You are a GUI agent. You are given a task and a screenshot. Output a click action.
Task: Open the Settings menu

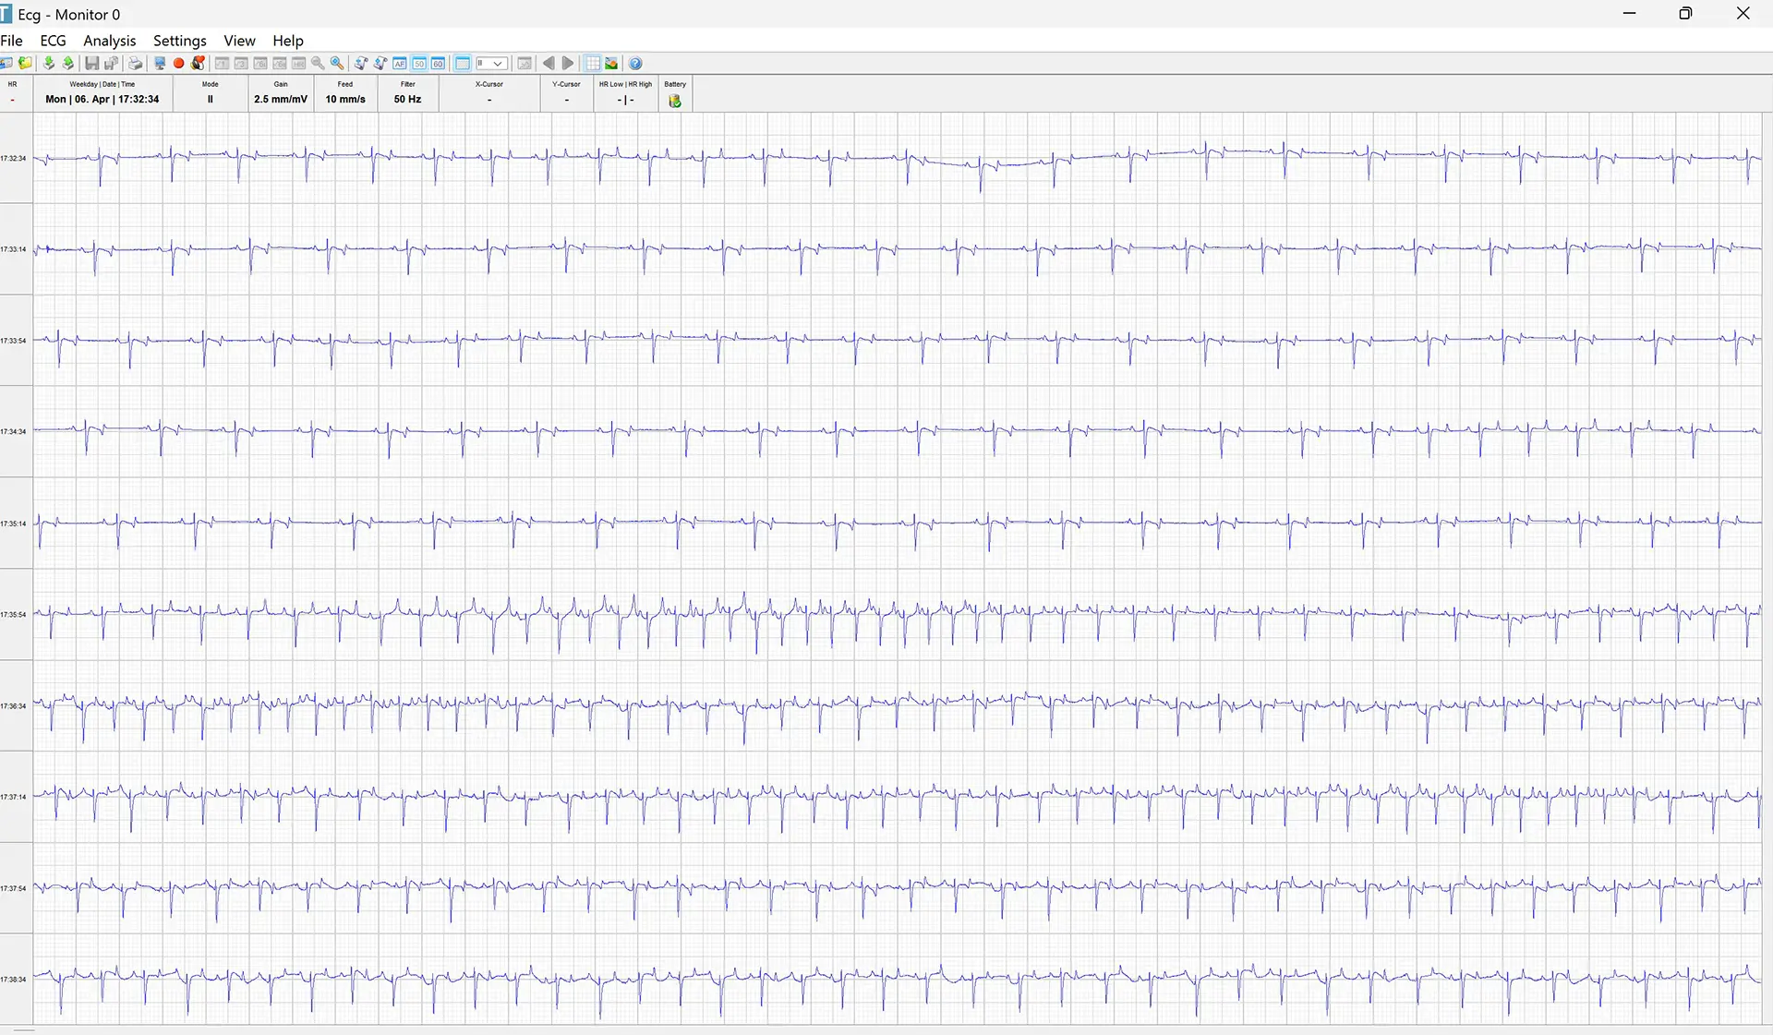(x=179, y=41)
